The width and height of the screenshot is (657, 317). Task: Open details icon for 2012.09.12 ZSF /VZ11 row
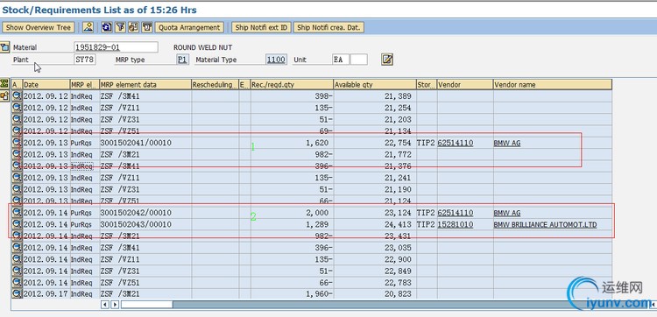point(17,108)
